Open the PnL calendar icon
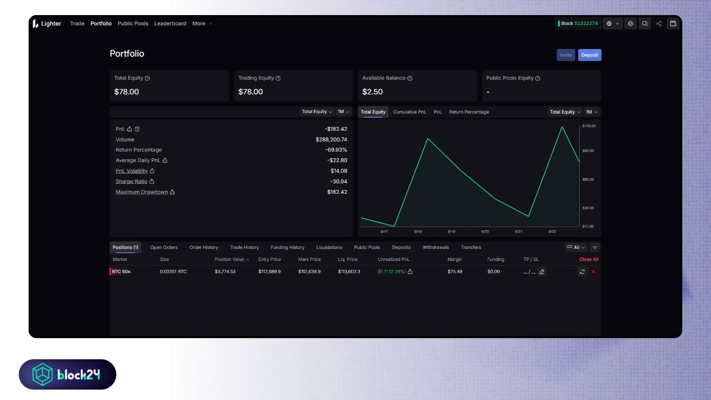The height and width of the screenshot is (400, 711). click(x=137, y=129)
